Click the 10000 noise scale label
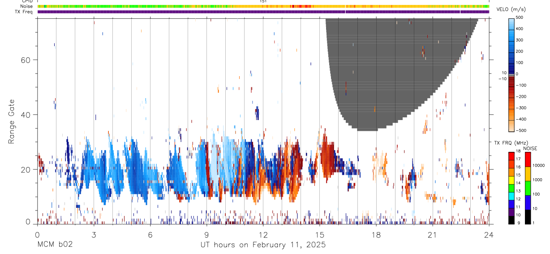This screenshot has width=550, height=254. [538, 165]
